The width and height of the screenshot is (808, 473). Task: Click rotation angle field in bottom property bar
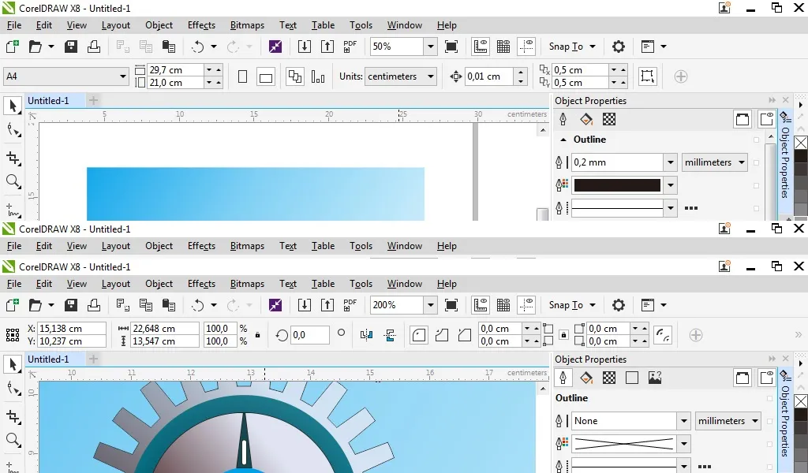coord(309,335)
